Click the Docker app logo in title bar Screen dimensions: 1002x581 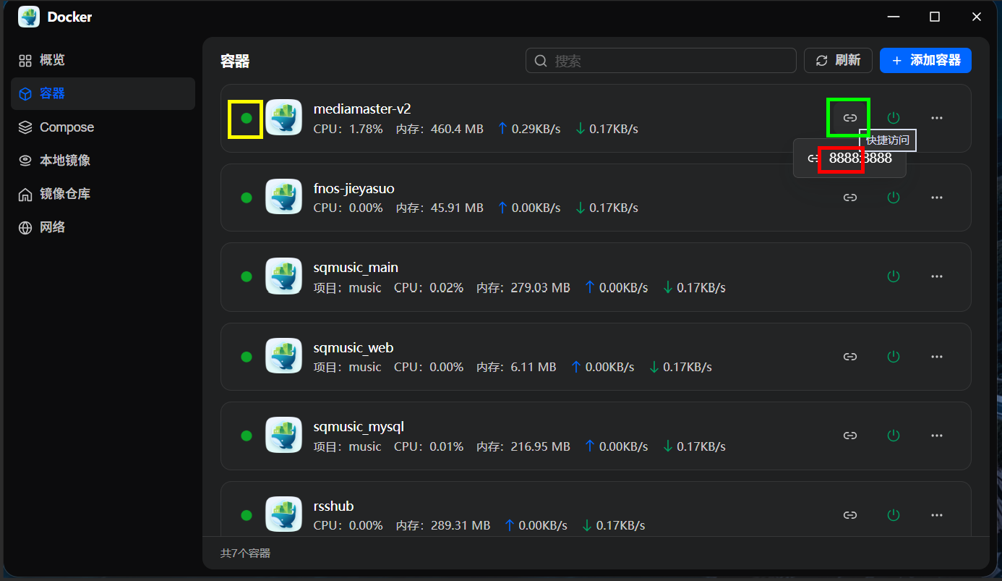pyautogui.click(x=29, y=17)
